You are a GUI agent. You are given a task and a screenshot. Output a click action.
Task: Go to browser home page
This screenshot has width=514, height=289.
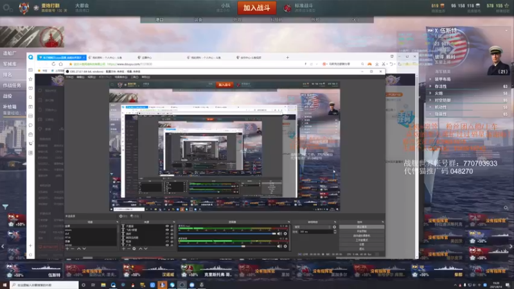point(60,64)
